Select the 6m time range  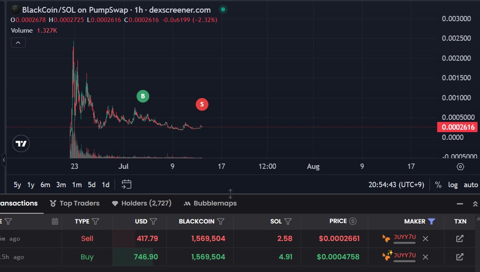click(45, 185)
